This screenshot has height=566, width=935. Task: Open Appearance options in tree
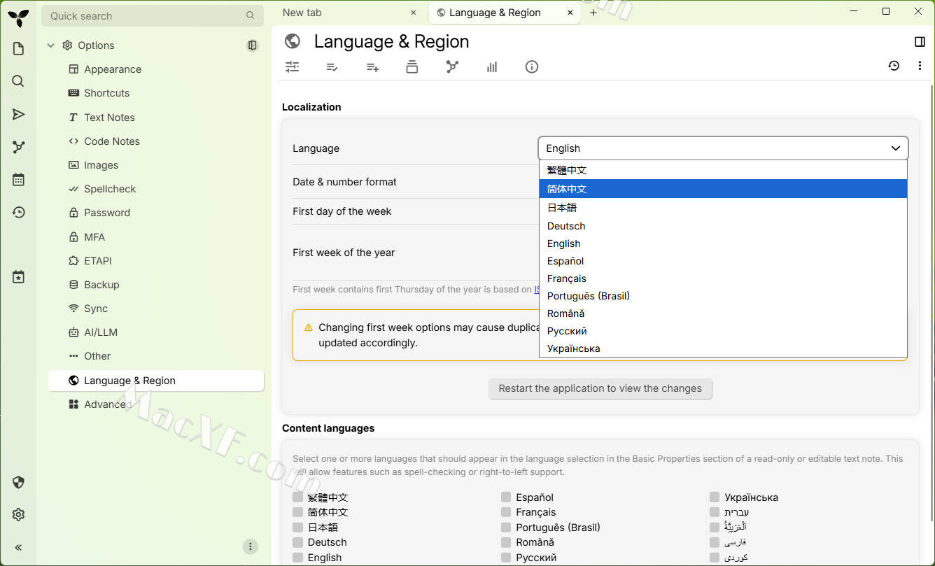(157, 69)
